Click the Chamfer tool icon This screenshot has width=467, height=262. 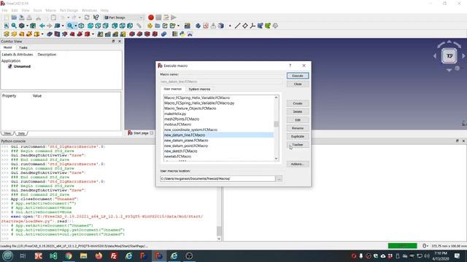tap(139, 34)
